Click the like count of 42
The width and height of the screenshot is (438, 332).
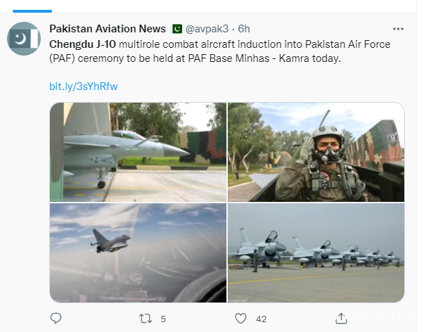(261, 319)
